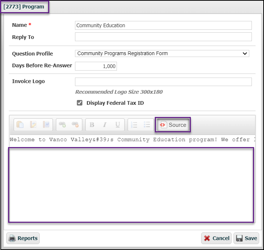
Task: Click the Invoice Logo input field
Action: point(163,82)
